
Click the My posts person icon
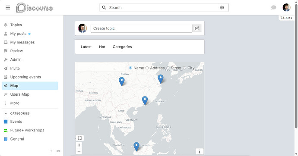(x=6, y=34)
